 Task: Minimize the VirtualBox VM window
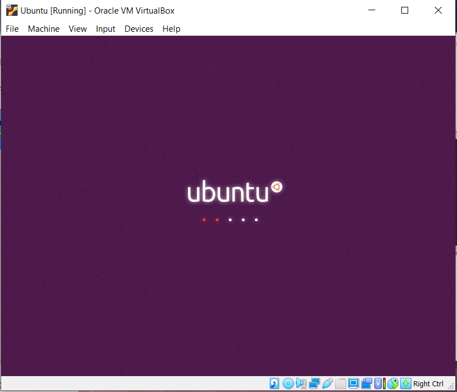click(372, 10)
